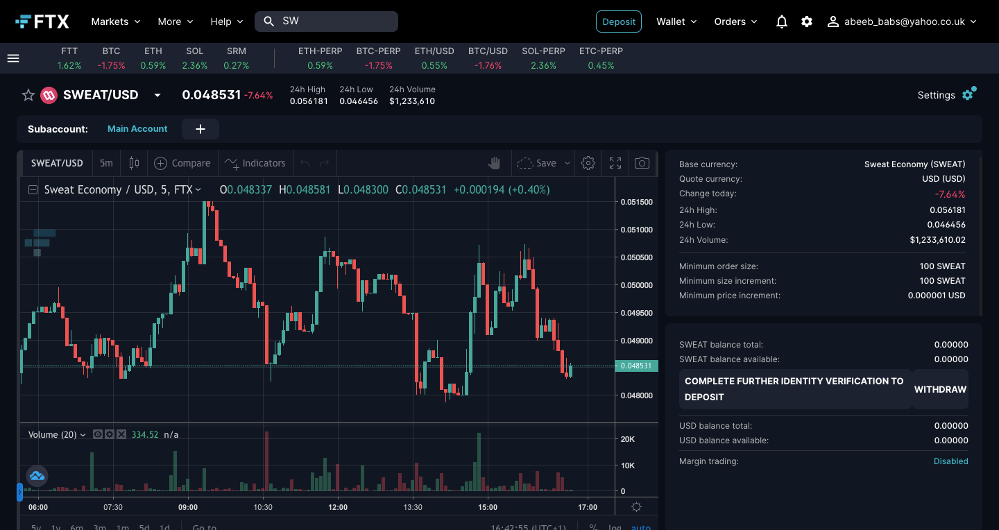This screenshot has height=530, width=999.
Task: Select the Main Account subaccount
Action: (137, 129)
